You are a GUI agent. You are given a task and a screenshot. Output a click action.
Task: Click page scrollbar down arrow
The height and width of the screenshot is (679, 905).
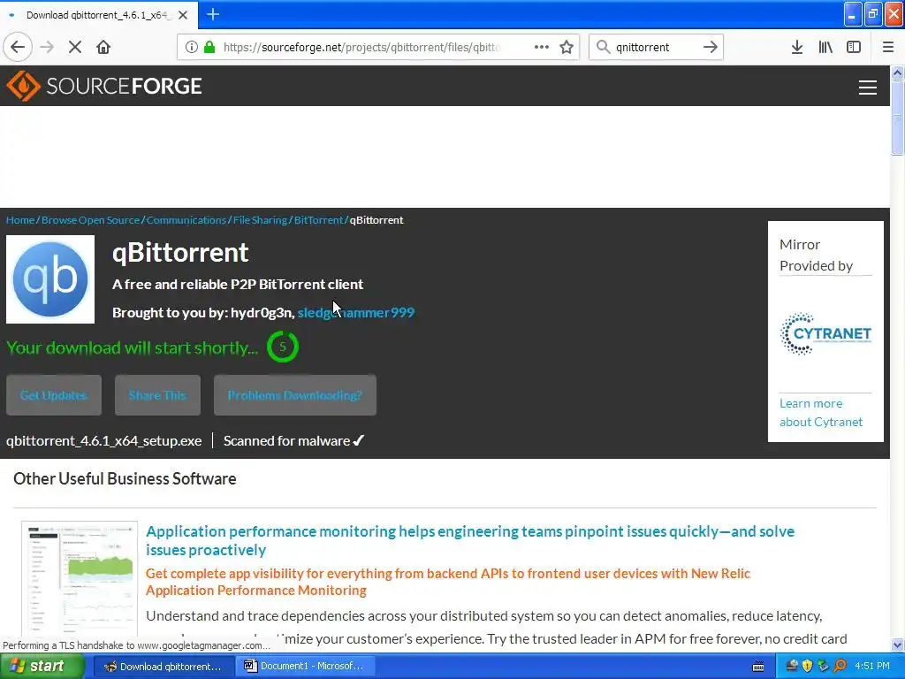tap(897, 645)
